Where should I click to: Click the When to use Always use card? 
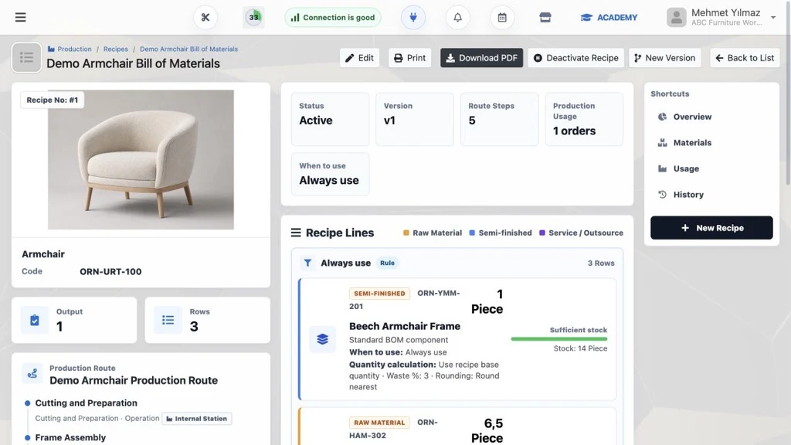click(x=330, y=174)
